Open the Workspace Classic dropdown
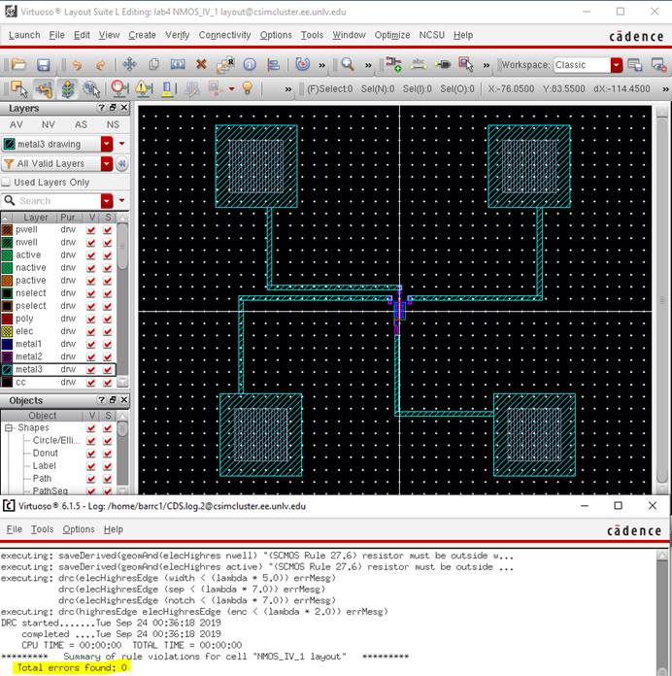Screen dimensions: 672x676 click(x=616, y=65)
